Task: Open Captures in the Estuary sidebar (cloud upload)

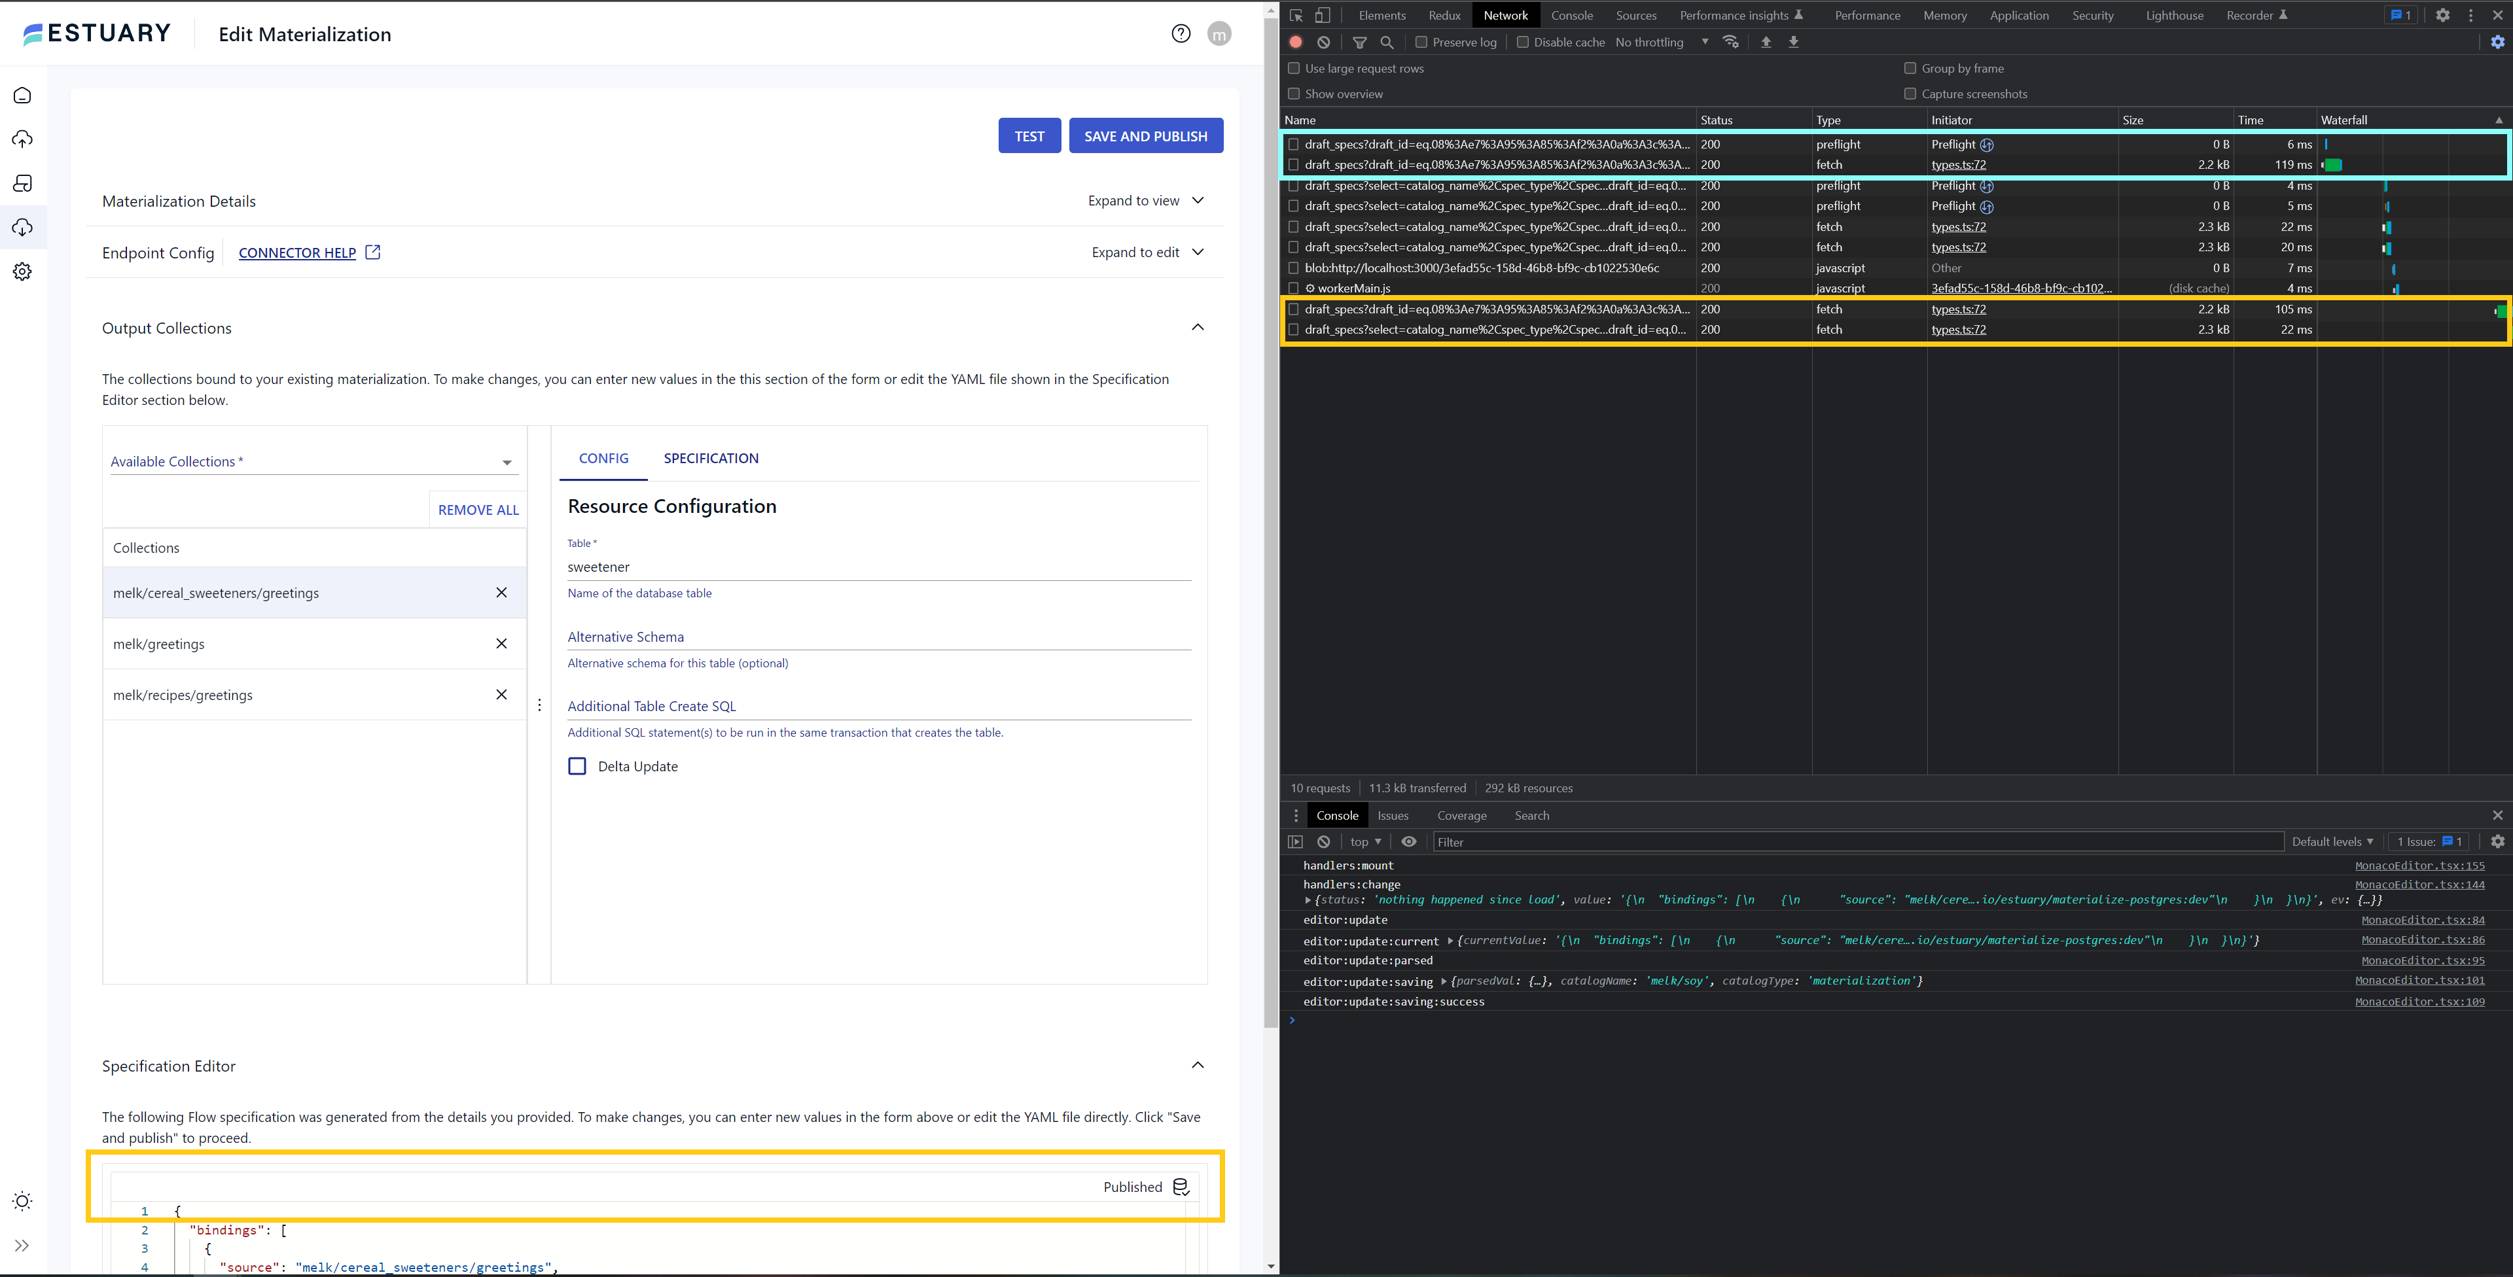Action: tap(22, 139)
